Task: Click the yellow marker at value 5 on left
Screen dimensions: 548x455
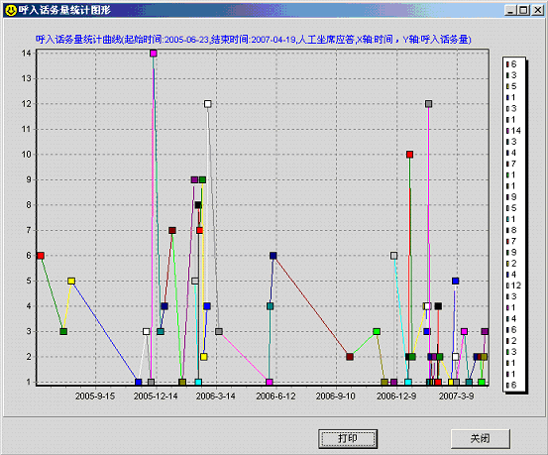Action: 71,281
